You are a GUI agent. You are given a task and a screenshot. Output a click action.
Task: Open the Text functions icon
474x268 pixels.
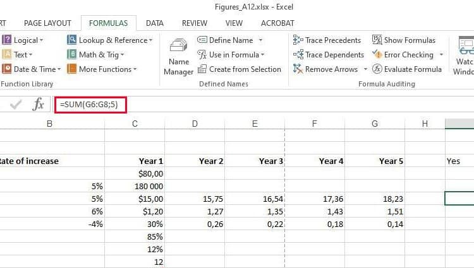coord(6,55)
